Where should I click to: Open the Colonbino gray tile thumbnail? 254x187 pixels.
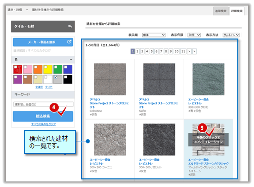110,79
